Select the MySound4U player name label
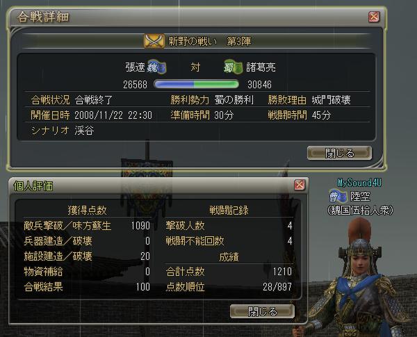 359,183
